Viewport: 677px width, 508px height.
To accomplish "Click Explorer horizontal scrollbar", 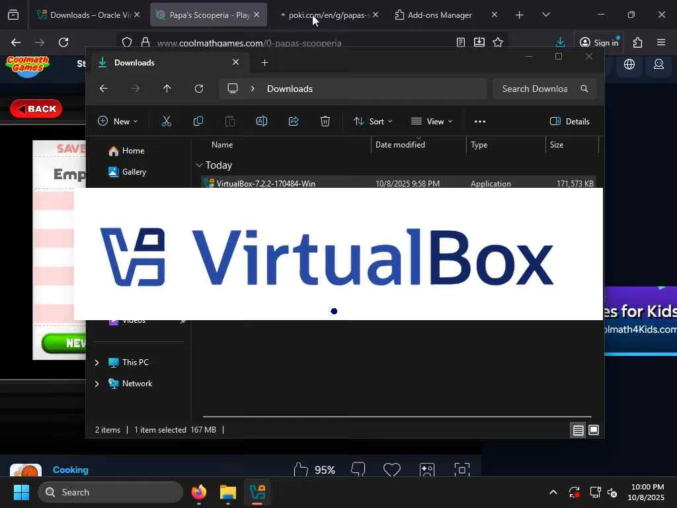I will coord(397,417).
